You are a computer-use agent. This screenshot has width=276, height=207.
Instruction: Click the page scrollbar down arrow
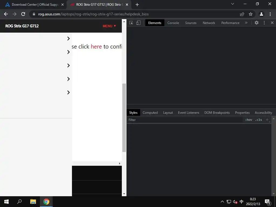tap(124, 194)
